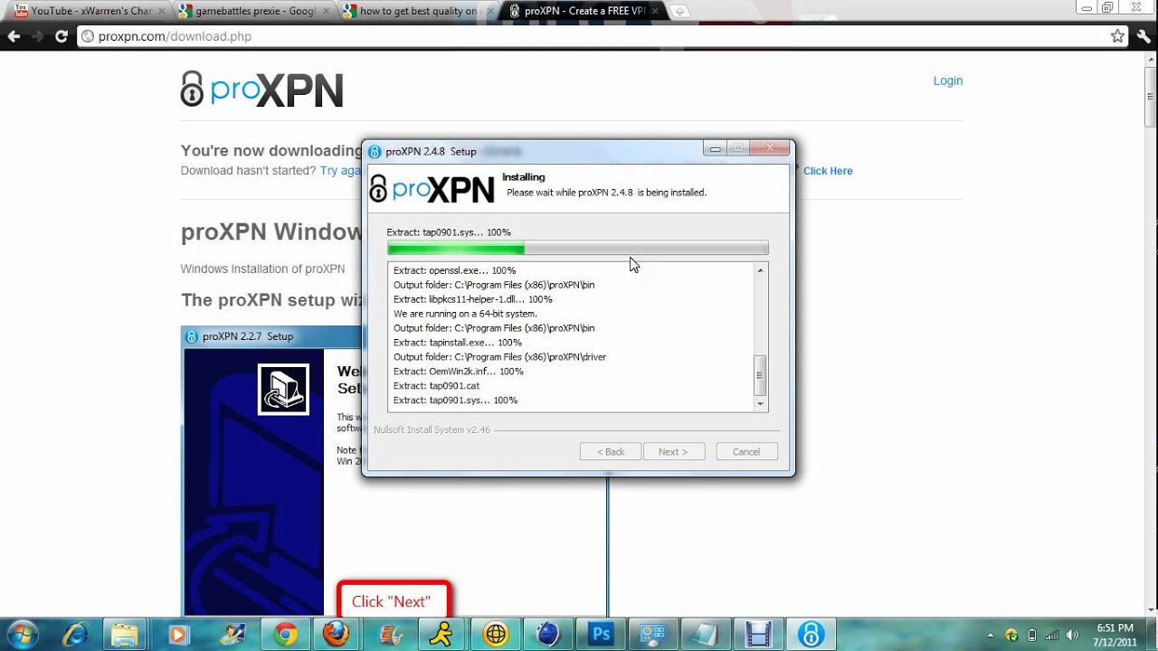Open Windows Explorer folder icon in taskbar
1158x651 pixels.
coord(124,635)
